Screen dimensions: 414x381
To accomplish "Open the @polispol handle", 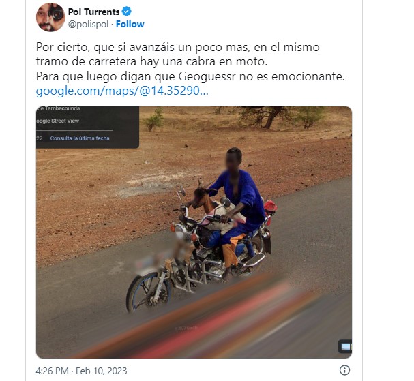I will point(88,25).
